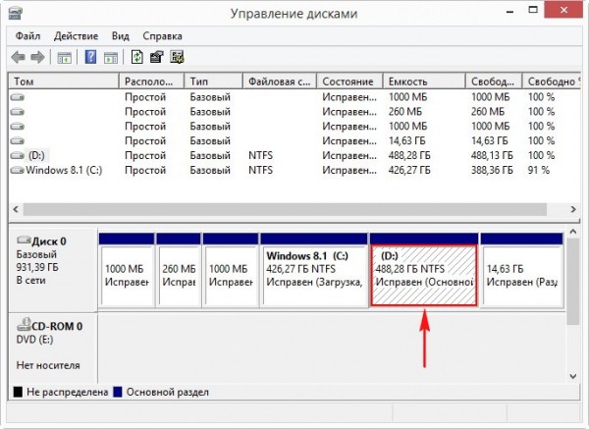Click the blue Основной раздел legend swatch
Viewport: 589px width, 429px height.
tap(118, 392)
